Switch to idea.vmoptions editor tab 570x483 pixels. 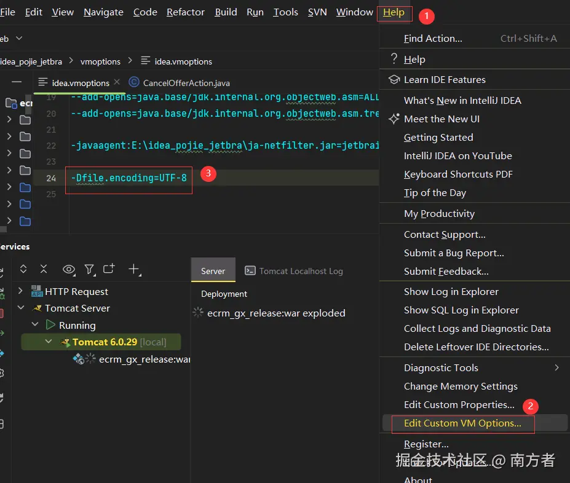tap(81, 83)
